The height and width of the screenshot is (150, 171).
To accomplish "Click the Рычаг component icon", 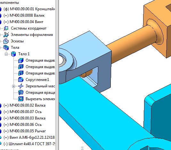I will pyautogui.click(x=0, y=131).
